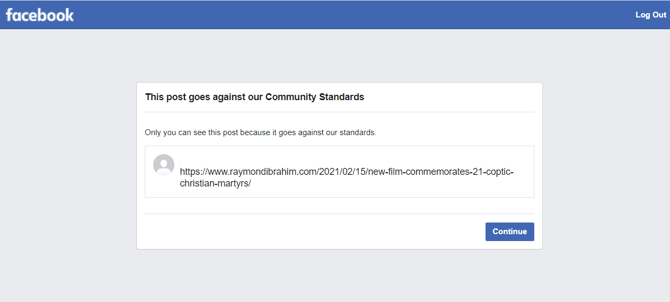670x302 pixels.
Task: Select the Community Standards heading text
Action: [x=254, y=97]
